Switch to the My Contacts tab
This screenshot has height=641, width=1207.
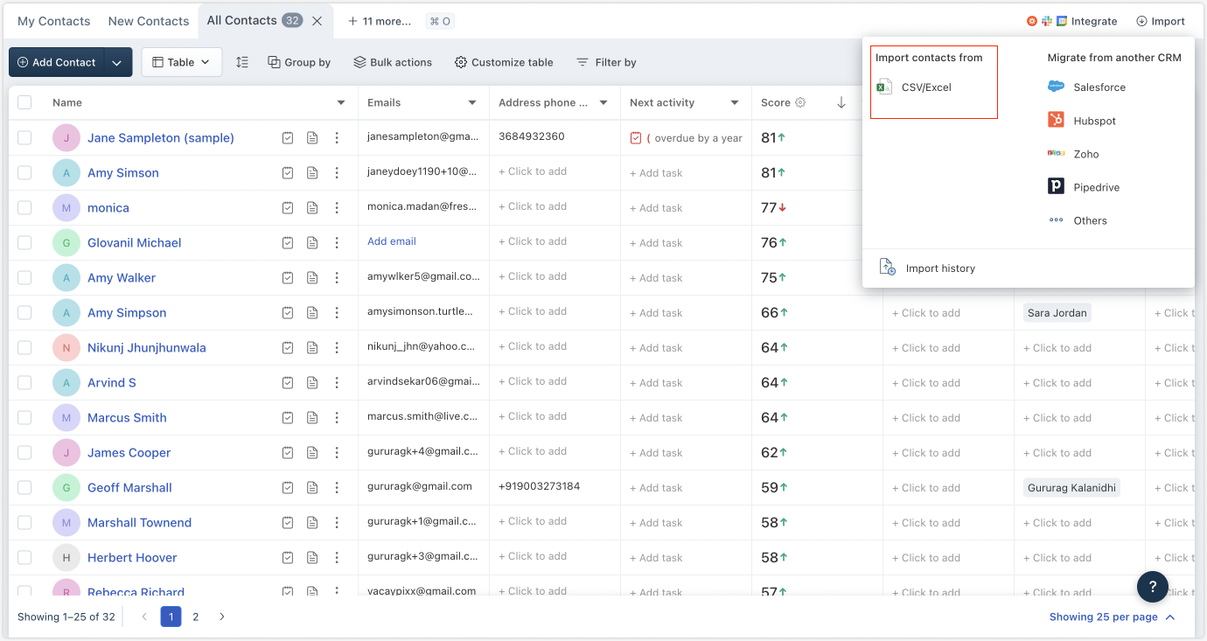click(x=53, y=20)
